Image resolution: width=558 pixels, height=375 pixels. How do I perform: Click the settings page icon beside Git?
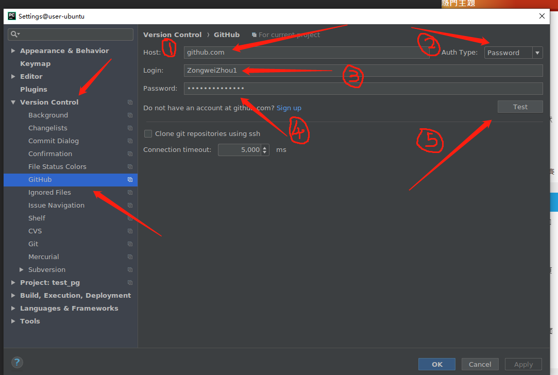click(130, 244)
